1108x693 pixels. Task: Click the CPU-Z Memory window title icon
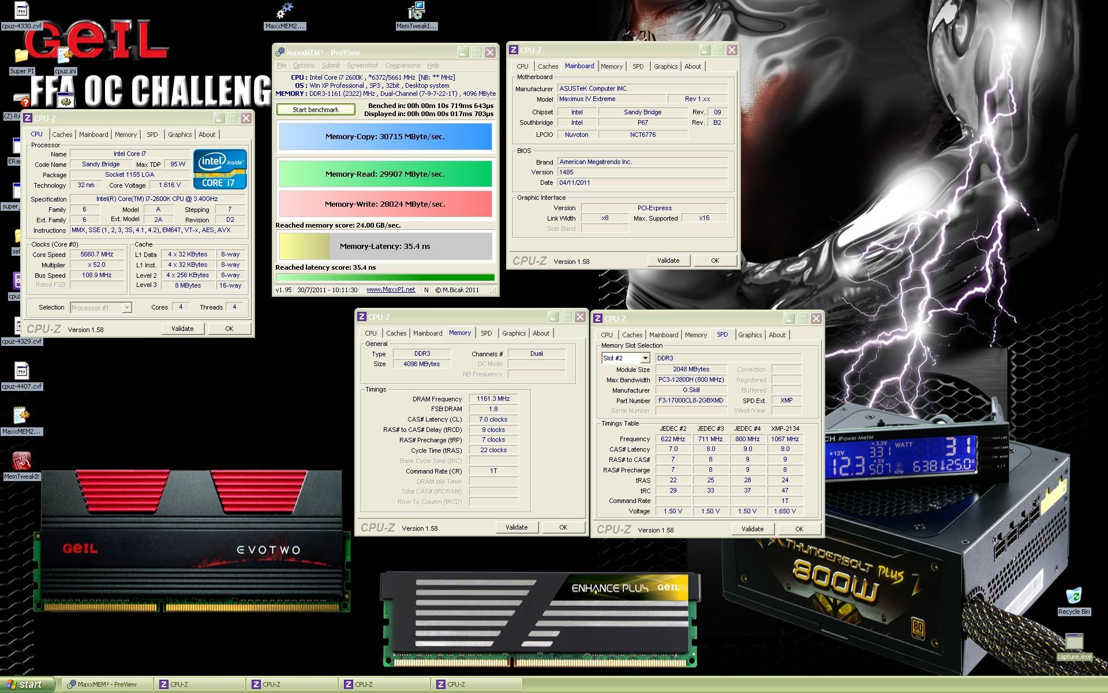point(362,317)
